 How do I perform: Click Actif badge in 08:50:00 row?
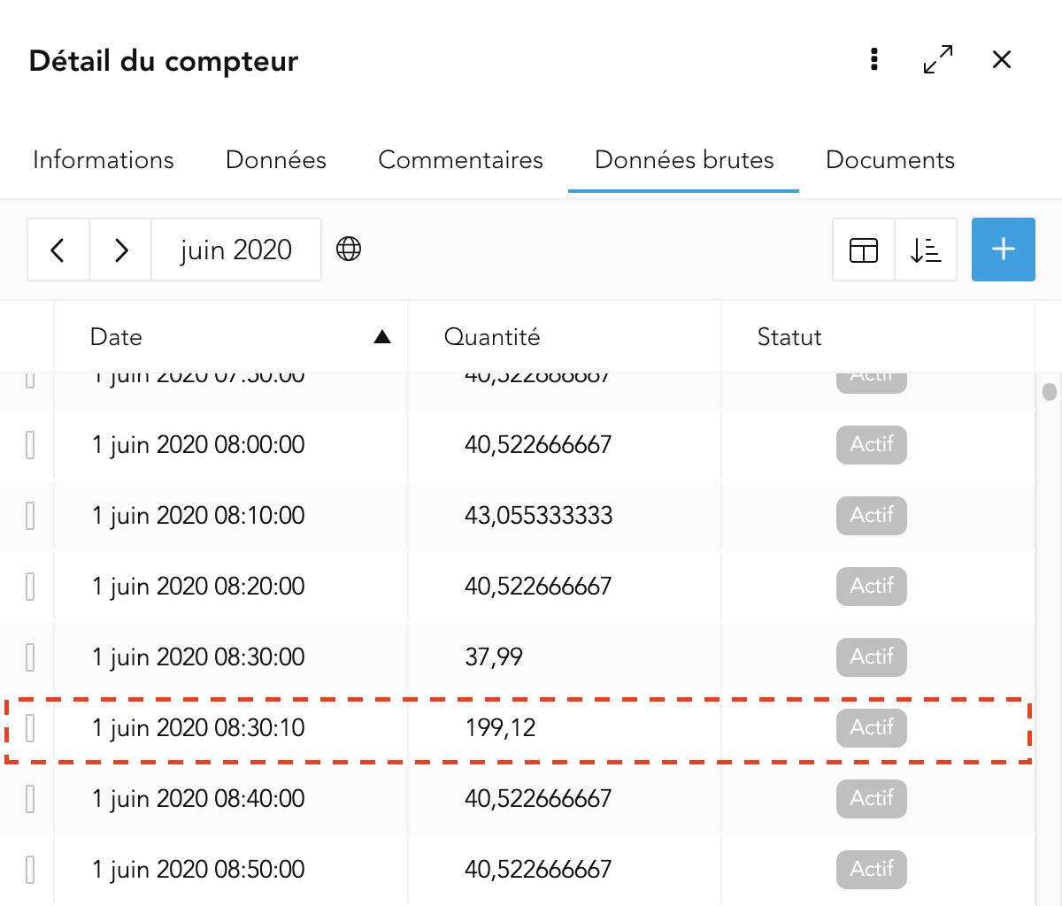point(872,869)
